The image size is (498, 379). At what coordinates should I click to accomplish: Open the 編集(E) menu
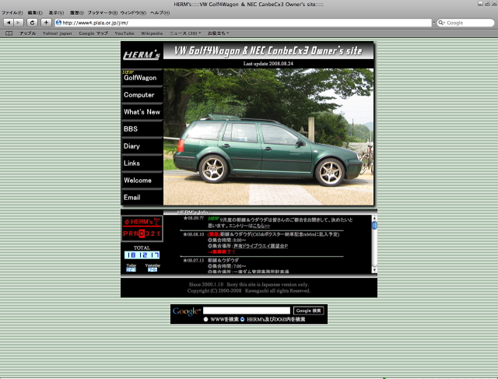35,12
